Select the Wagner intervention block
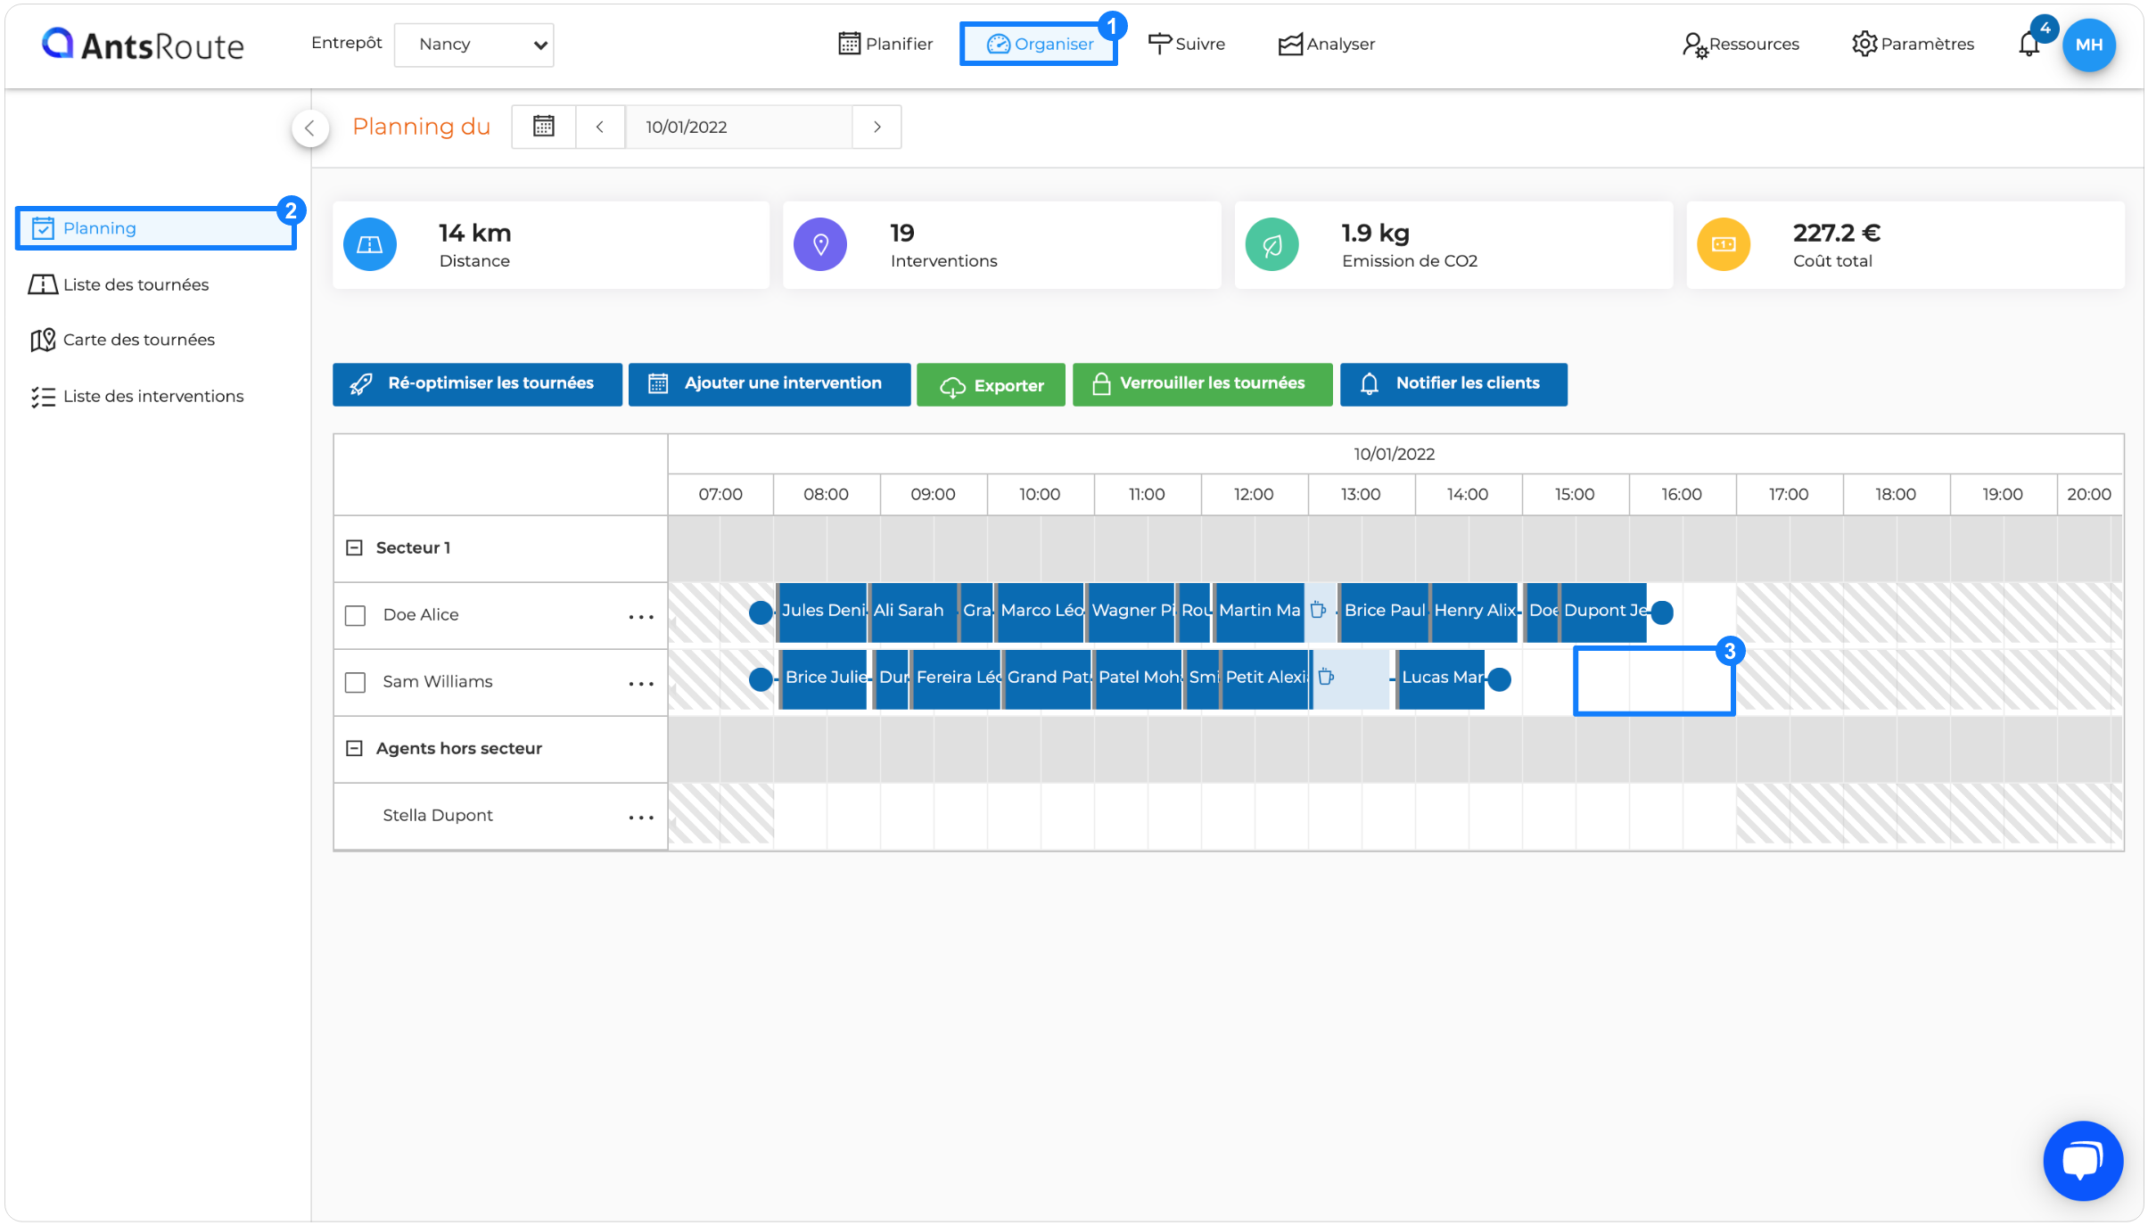The image size is (2148, 1225). tap(1131, 612)
